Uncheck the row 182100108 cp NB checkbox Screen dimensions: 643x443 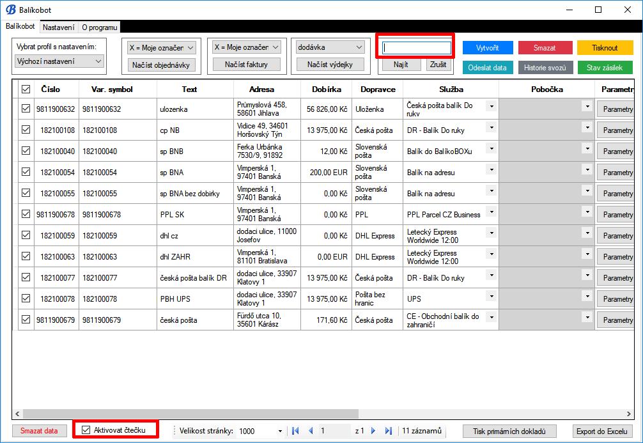pyautogui.click(x=26, y=130)
